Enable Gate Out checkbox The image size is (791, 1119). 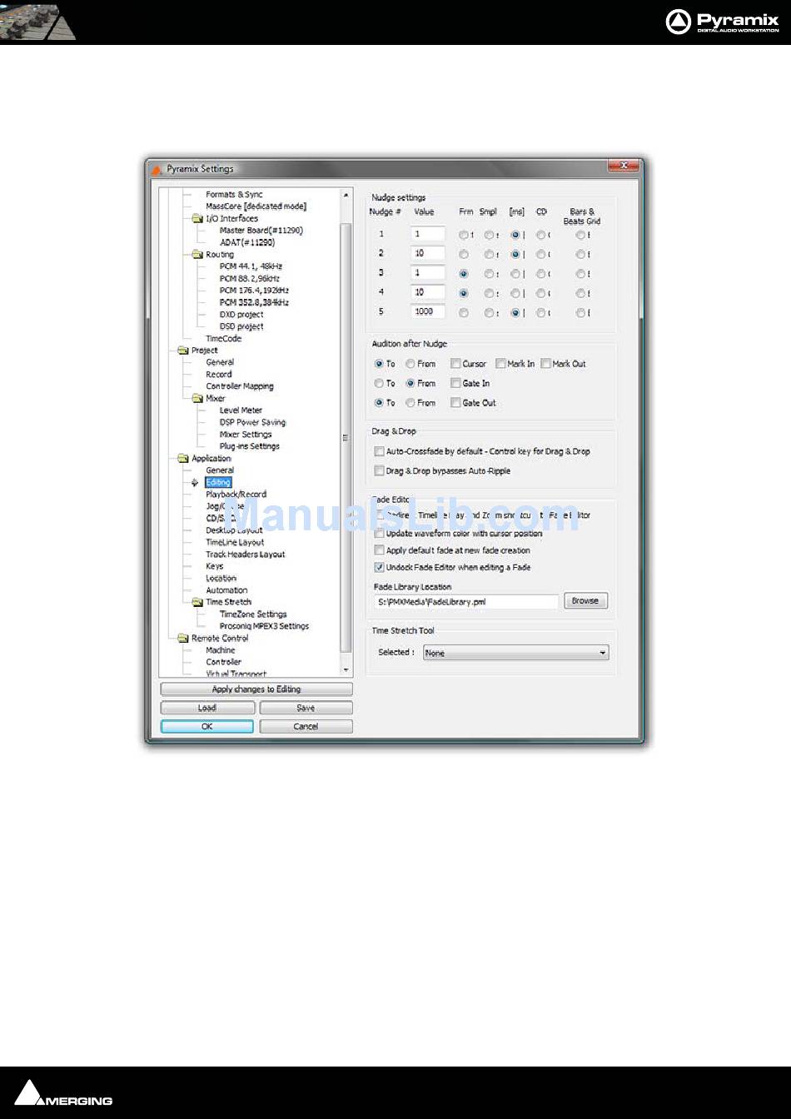coord(455,403)
